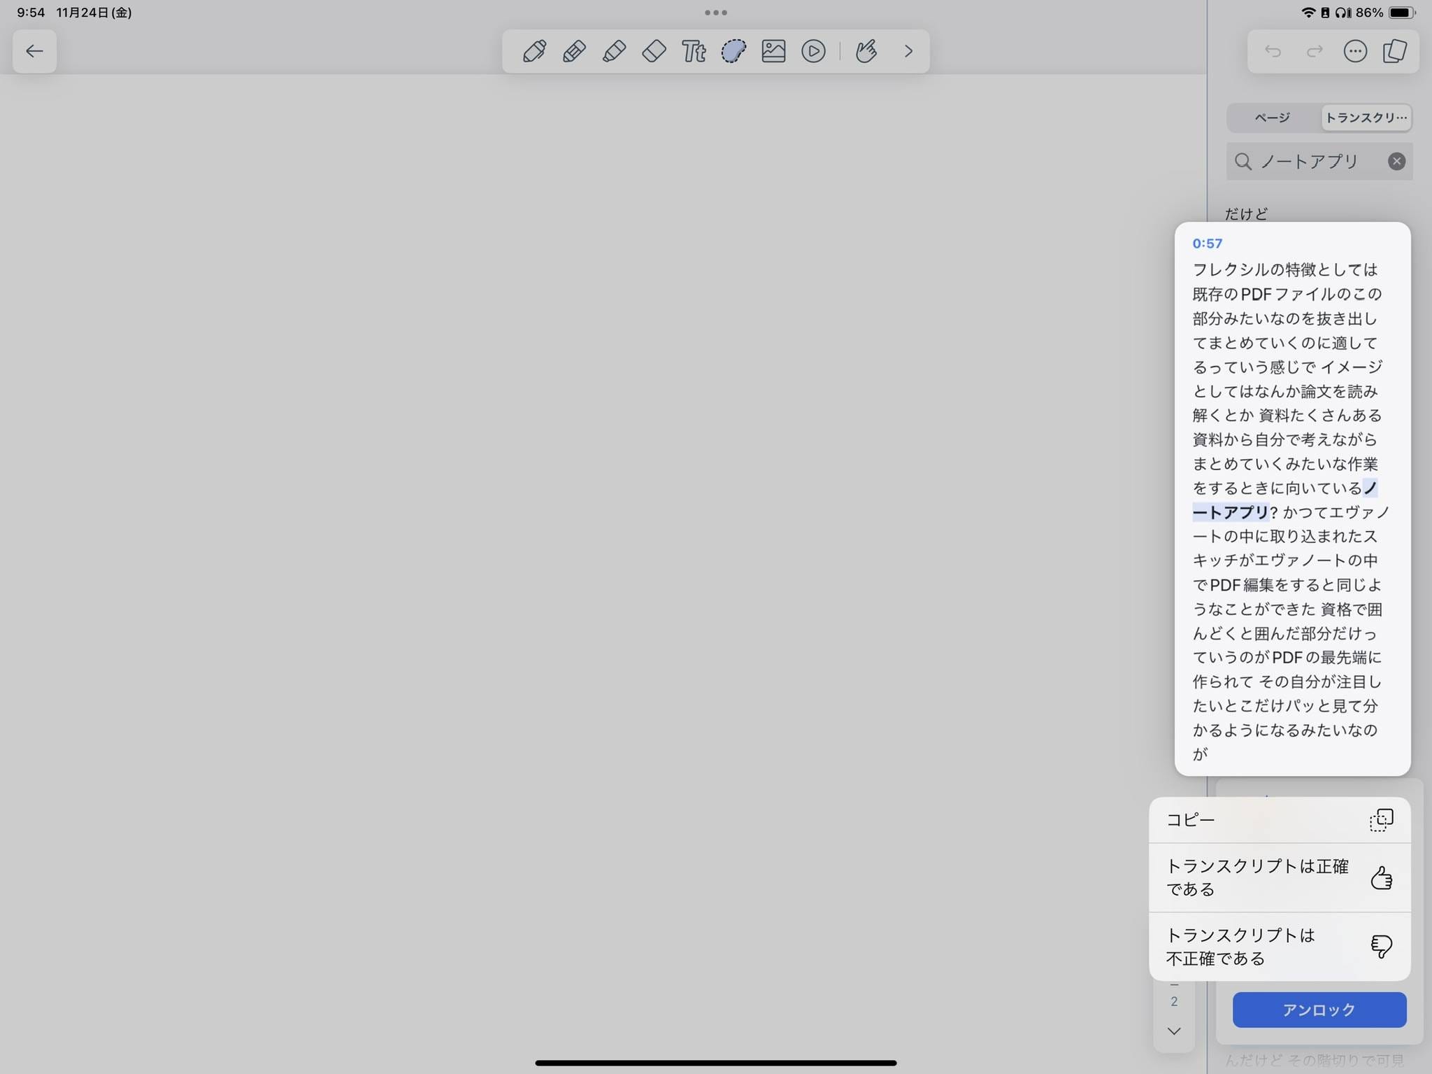The height and width of the screenshot is (1074, 1432).
Task: Click the 0:57 timestamp link
Action: (1208, 243)
